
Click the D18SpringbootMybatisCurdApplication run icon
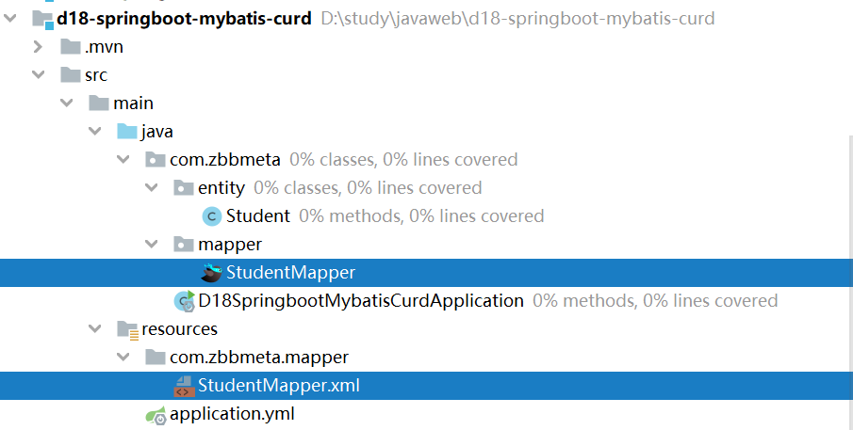[x=184, y=301]
